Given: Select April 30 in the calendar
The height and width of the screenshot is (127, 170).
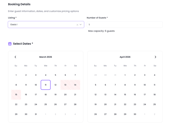Looking at the screenshot, I should pos(135,114).
